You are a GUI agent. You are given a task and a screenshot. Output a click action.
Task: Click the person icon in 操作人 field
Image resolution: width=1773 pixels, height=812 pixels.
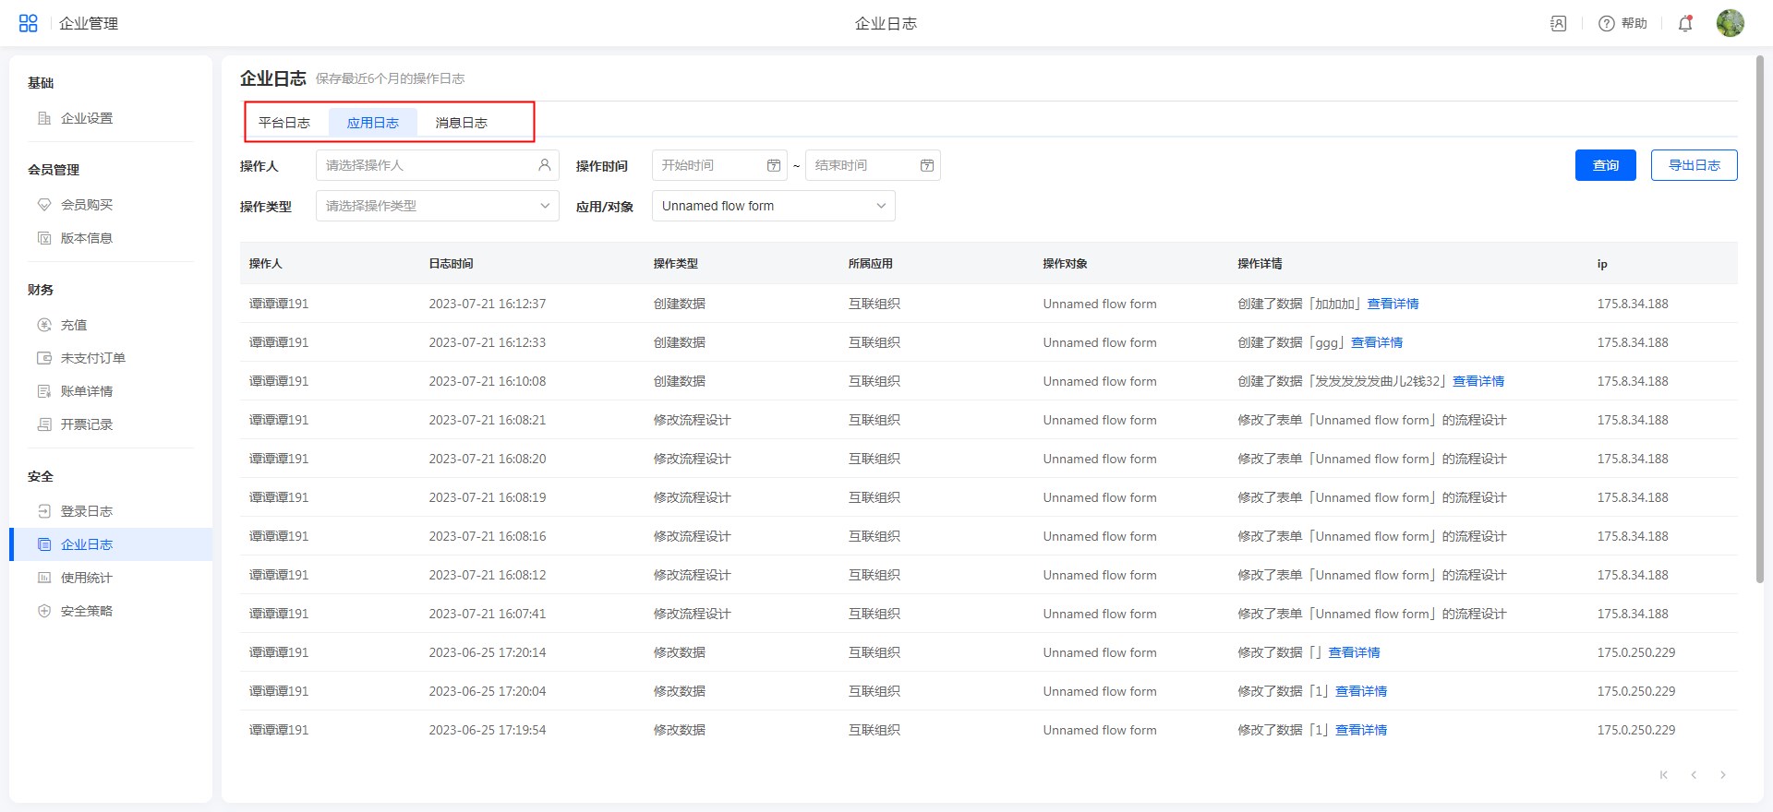(x=545, y=165)
